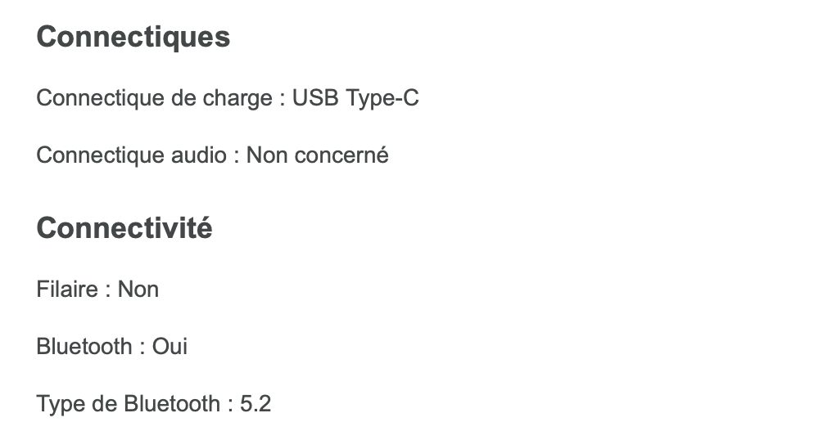Image resolution: width=832 pixels, height=440 pixels.
Task: Click the '5.2' Bluetooth version value
Action: click(x=255, y=403)
